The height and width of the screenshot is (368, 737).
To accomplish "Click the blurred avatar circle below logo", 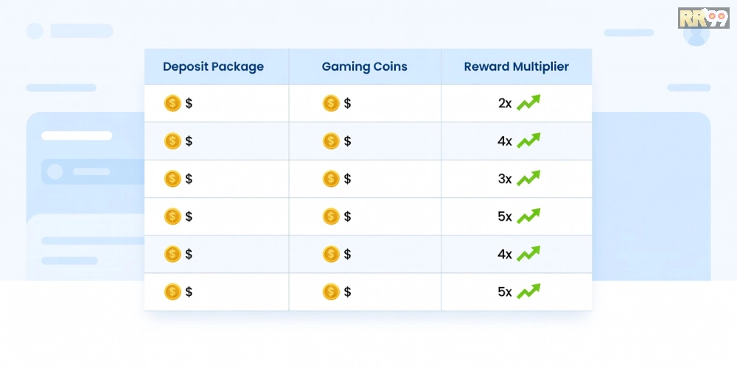I will coord(696,35).
